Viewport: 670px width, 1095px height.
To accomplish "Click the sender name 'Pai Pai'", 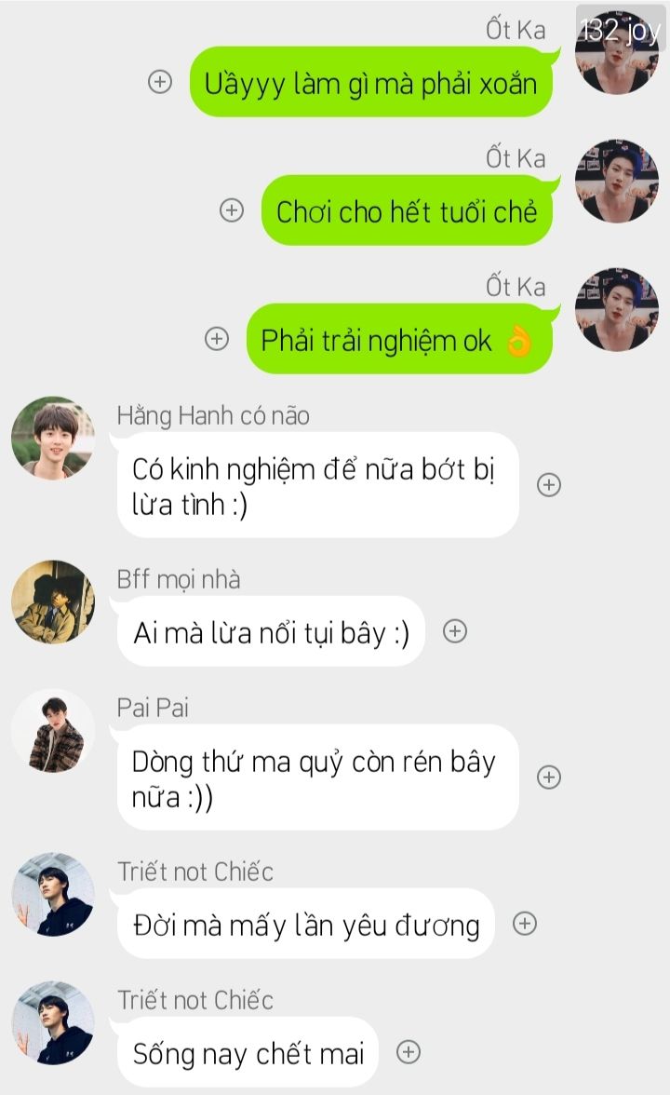I will (153, 708).
